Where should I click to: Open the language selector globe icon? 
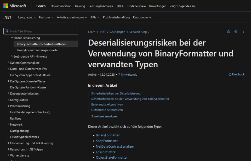point(228,31)
